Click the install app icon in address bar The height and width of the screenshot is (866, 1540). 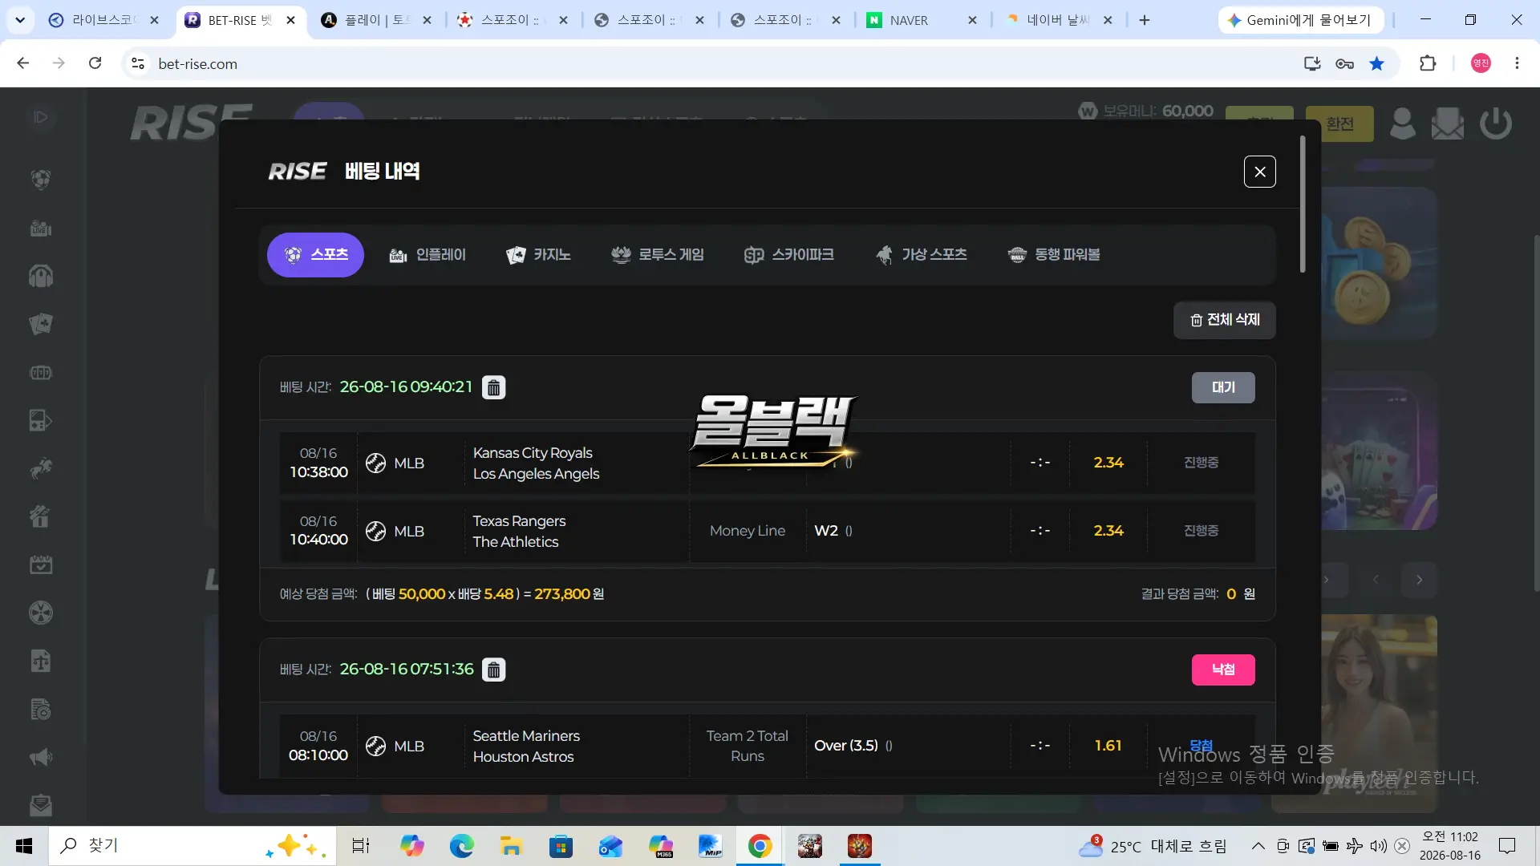point(1312,63)
